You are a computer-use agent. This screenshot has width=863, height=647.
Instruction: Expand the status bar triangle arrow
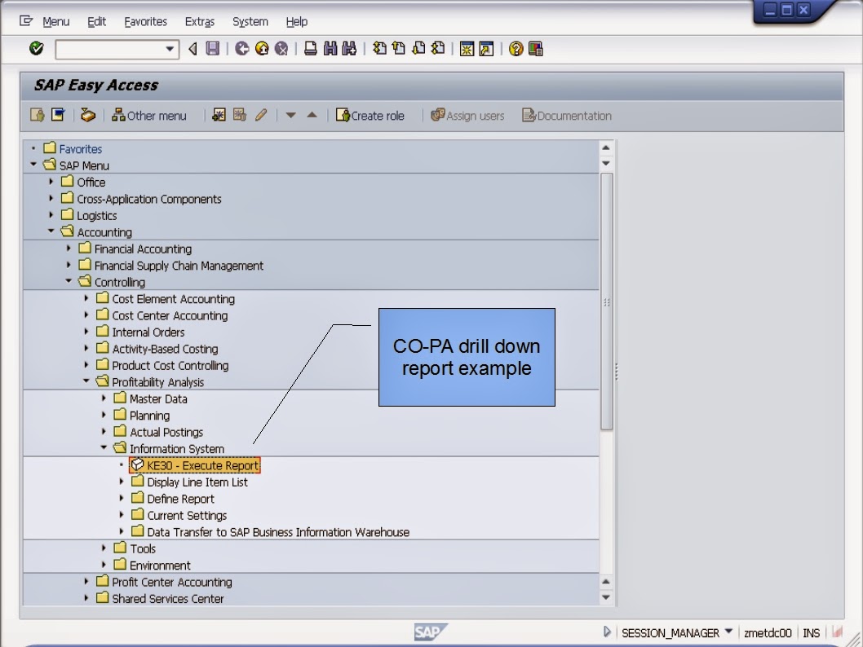click(x=607, y=632)
